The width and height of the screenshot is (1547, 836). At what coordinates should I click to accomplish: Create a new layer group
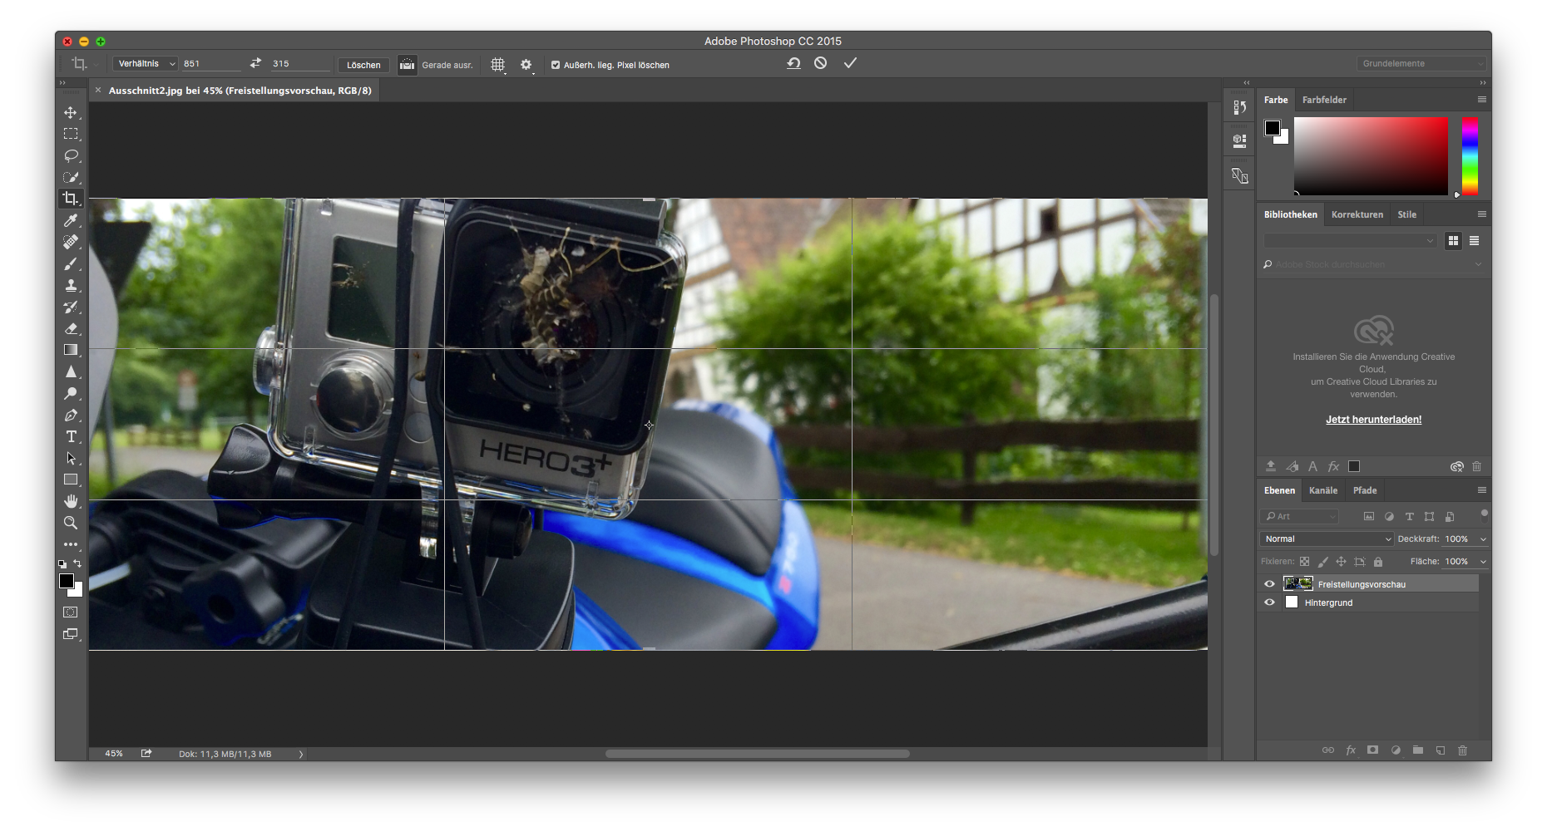(1417, 750)
